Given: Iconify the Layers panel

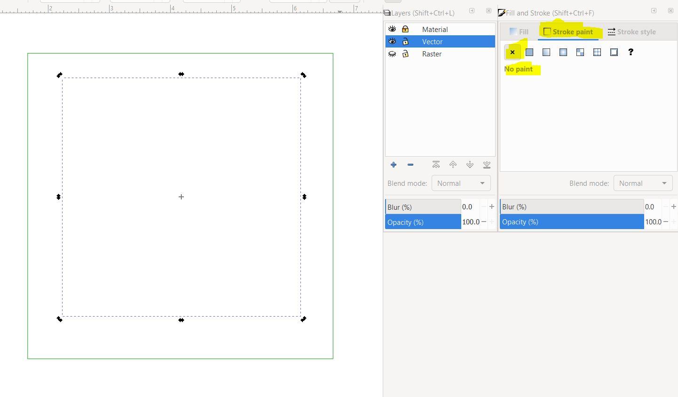Looking at the screenshot, I should pos(472,11).
